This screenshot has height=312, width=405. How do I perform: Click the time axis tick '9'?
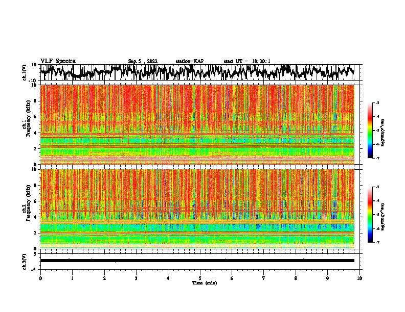[327, 278]
